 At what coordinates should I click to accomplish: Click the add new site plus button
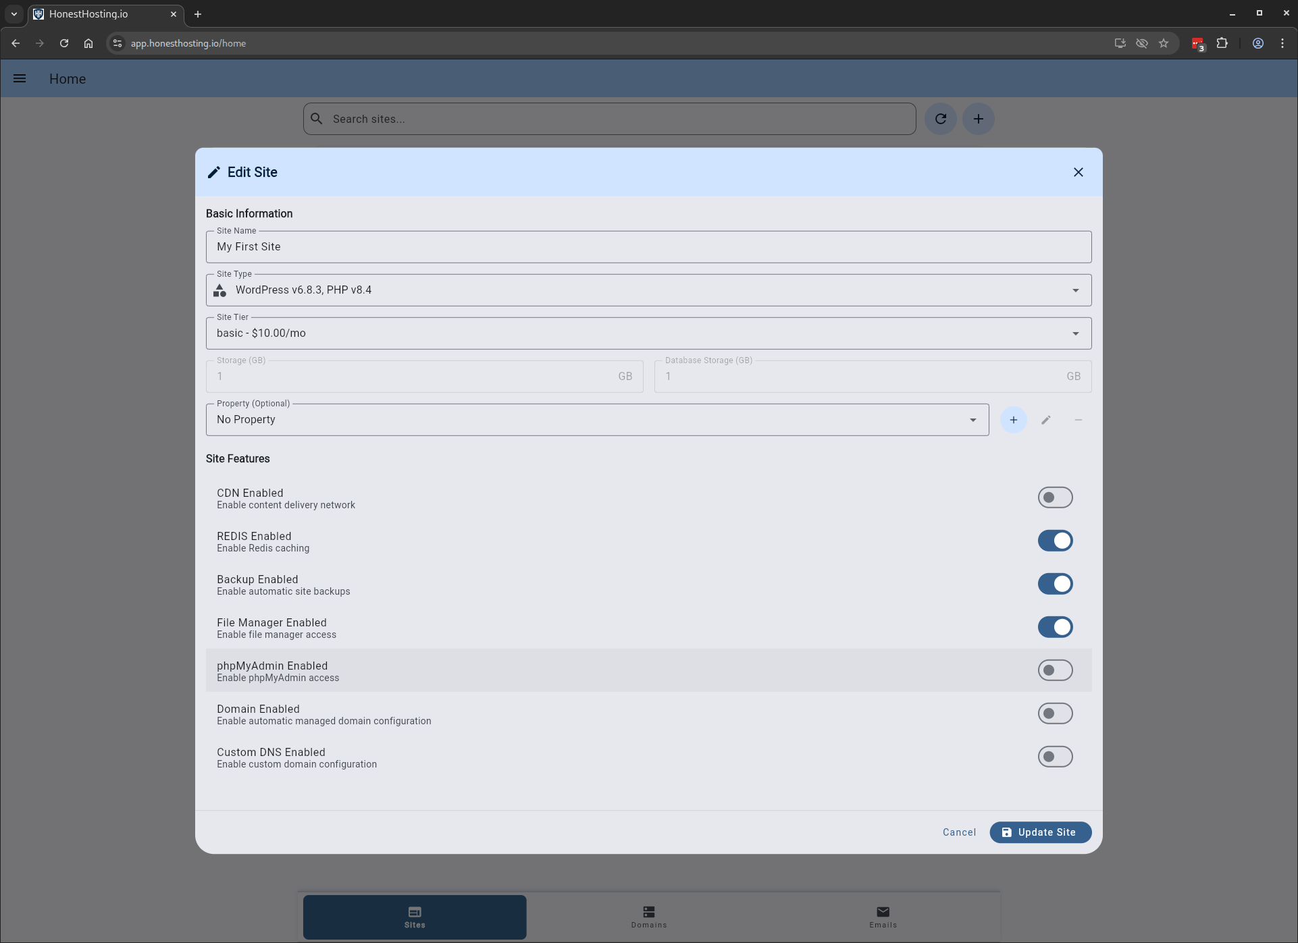pos(978,119)
